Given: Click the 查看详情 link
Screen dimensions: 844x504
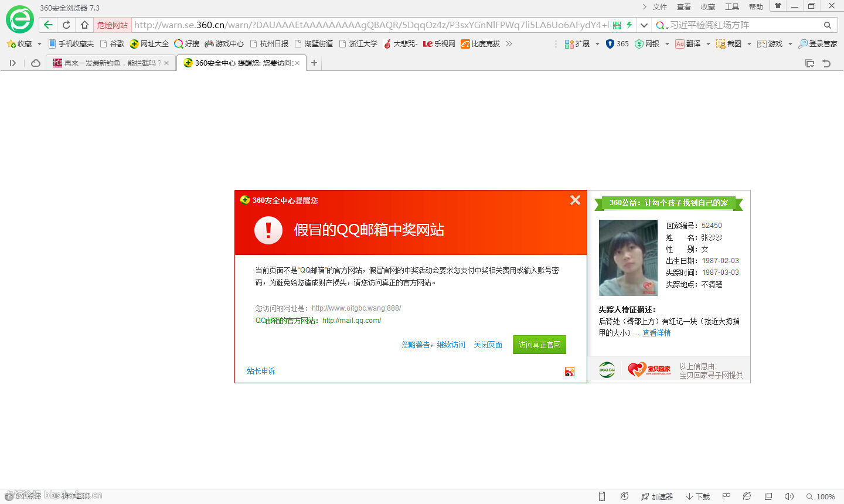Looking at the screenshot, I should pos(656,333).
